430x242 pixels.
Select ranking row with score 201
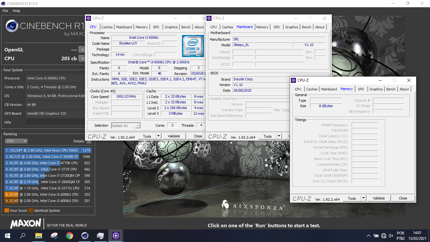click(x=48, y=201)
